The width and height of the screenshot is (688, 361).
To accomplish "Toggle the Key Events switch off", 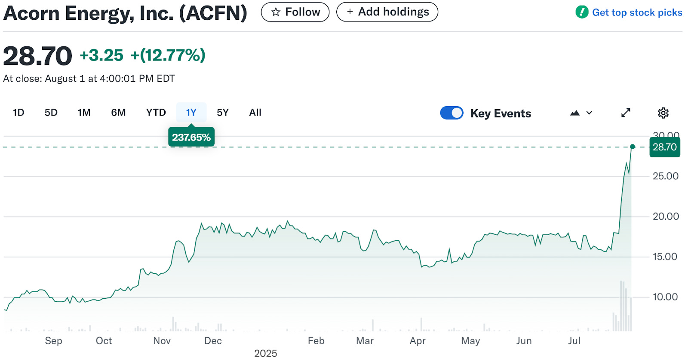I will coord(451,113).
